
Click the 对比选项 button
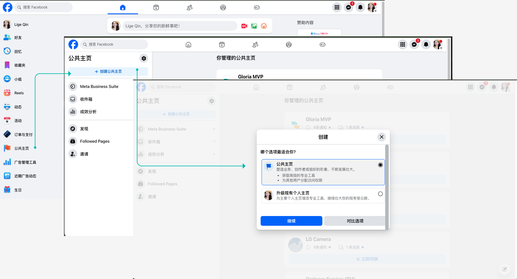(x=355, y=221)
